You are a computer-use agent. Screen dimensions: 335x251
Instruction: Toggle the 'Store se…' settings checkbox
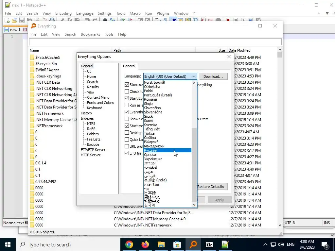point(127,85)
